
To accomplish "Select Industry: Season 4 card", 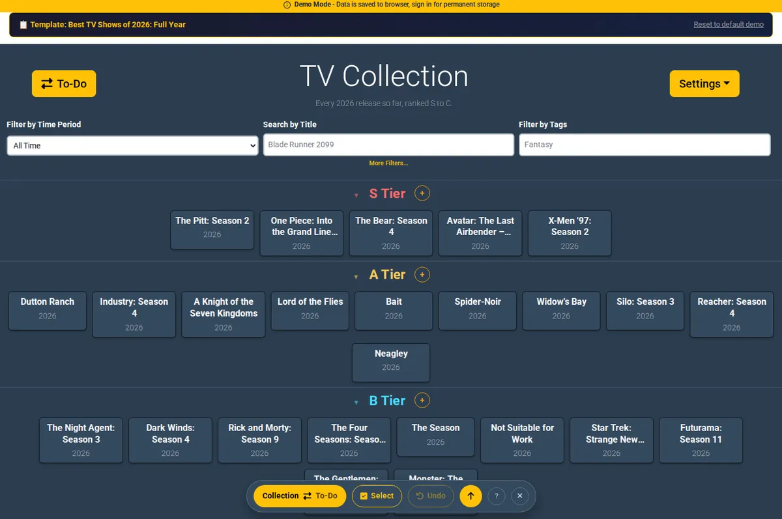I will pos(134,314).
